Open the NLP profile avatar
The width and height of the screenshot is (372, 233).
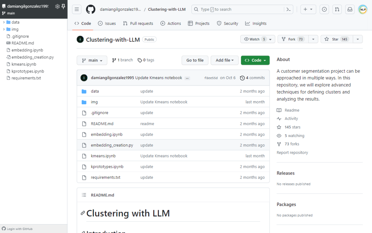(x=363, y=9)
